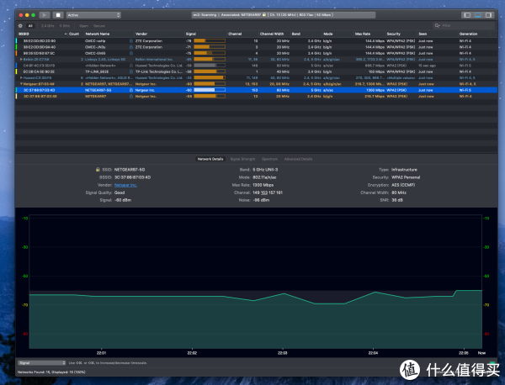Expand the Belkin grouped networks row
This screenshot has height=385, width=505.
(21, 59)
